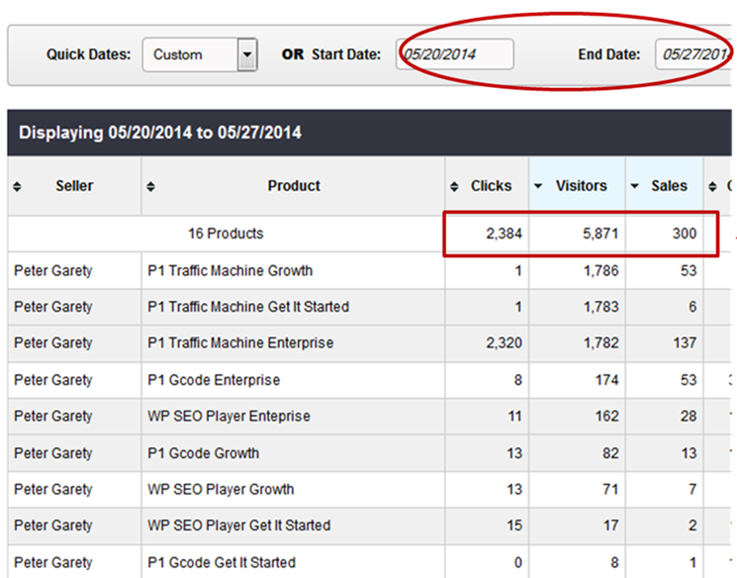Click the 16 Products summary row
This screenshot has width=737, height=578.
point(226,235)
